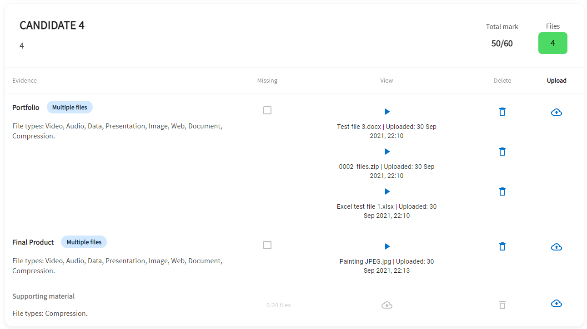587x329 pixels.
Task: Click the Supporting material title
Action: [x=44, y=296]
